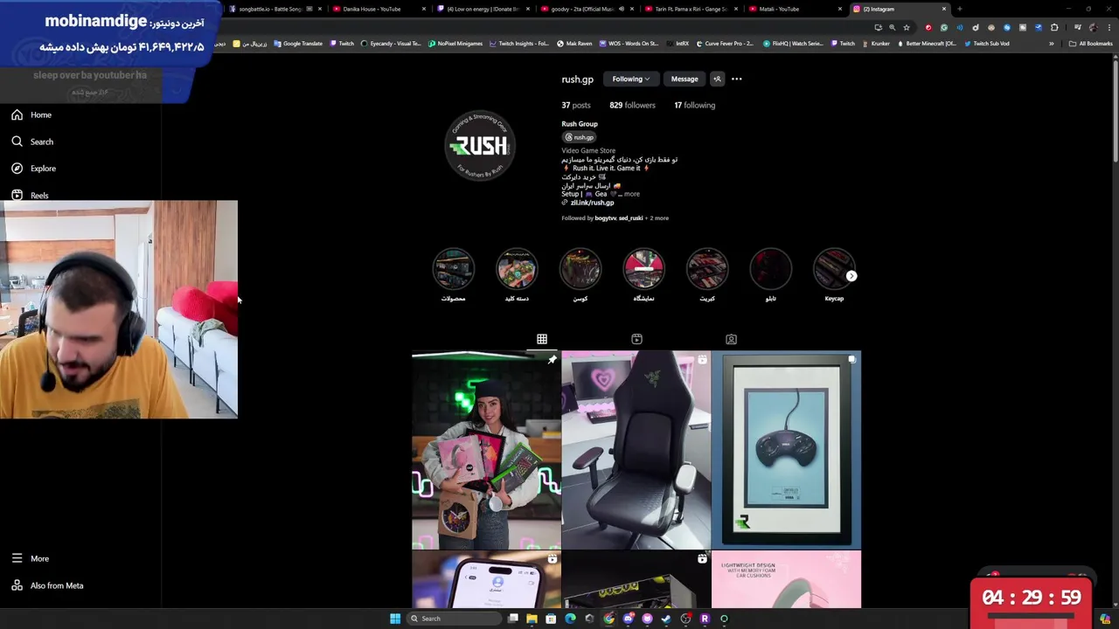This screenshot has height=629, width=1119.
Task: Switch to the Reels tab icon
Action: pos(636,339)
